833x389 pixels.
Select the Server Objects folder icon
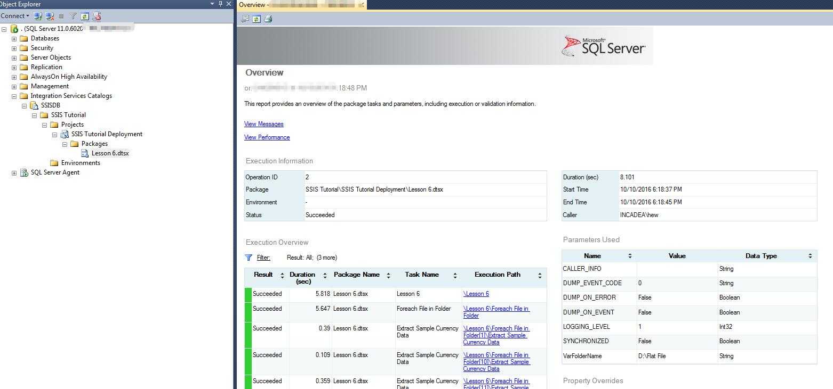pos(23,57)
